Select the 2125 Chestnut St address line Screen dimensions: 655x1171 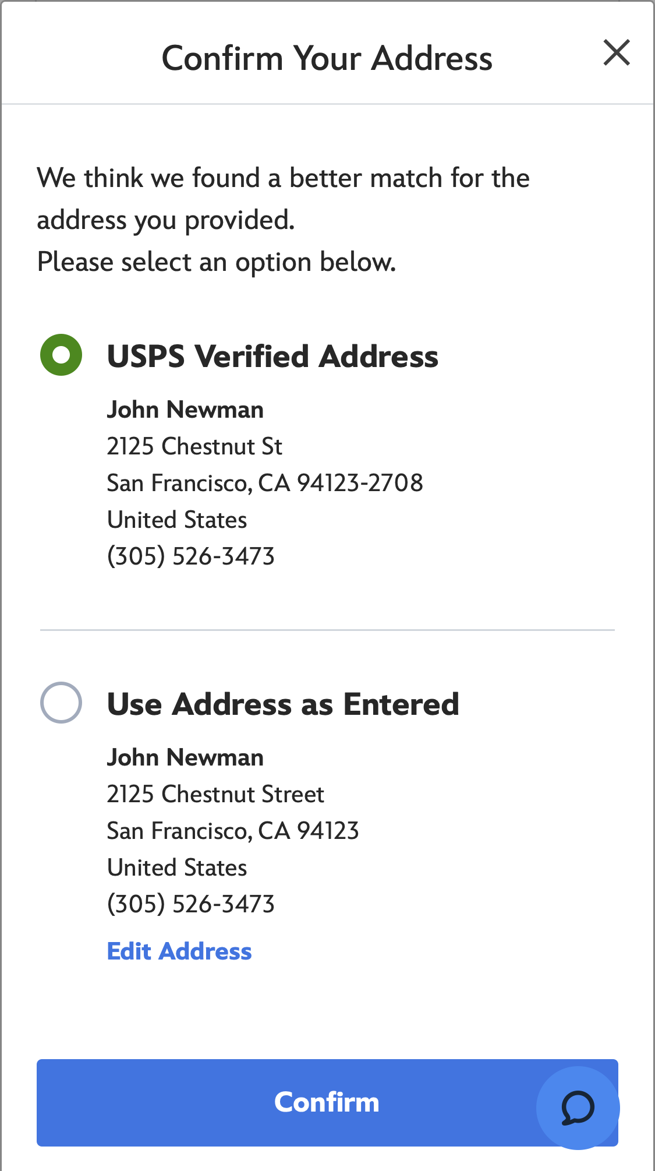pyautogui.click(x=194, y=446)
